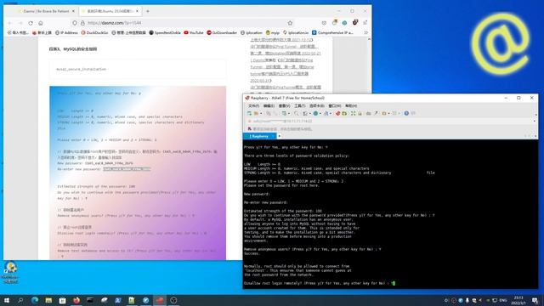Click the highlighted re-enter password text
Image resolution: width=544 pixels, height=306 pixels.
coord(127,169)
